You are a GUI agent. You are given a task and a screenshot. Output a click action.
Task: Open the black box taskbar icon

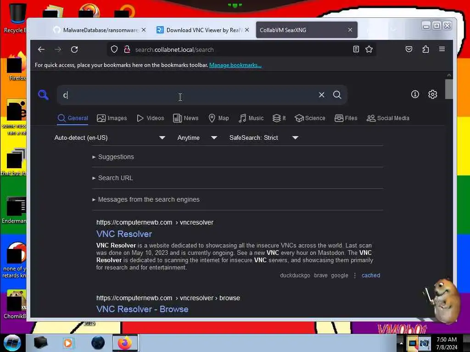tap(41, 343)
